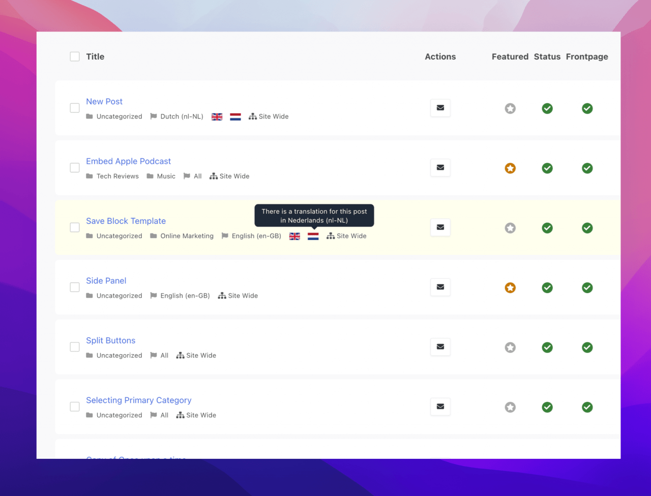Select the Side Panel post checkbox
651x496 pixels.
coord(75,287)
